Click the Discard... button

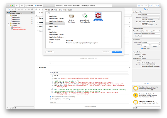click(151, 63)
